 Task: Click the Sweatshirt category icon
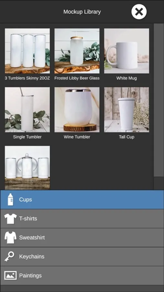click(x=10, y=237)
